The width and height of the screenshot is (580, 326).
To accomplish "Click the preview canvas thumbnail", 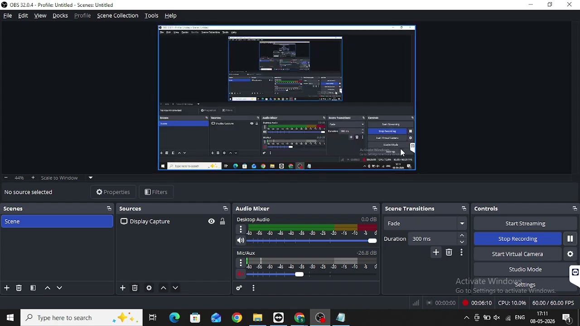I will click(x=287, y=98).
